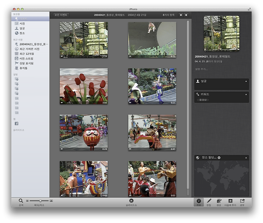
Task: Open the carousel float video 0:40
Action: [x=84, y=179]
